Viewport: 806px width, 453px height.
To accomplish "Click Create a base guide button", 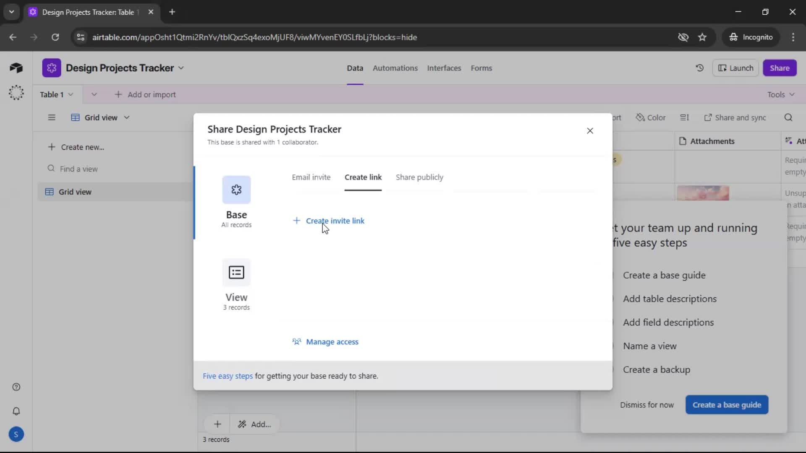I will (x=727, y=405).
